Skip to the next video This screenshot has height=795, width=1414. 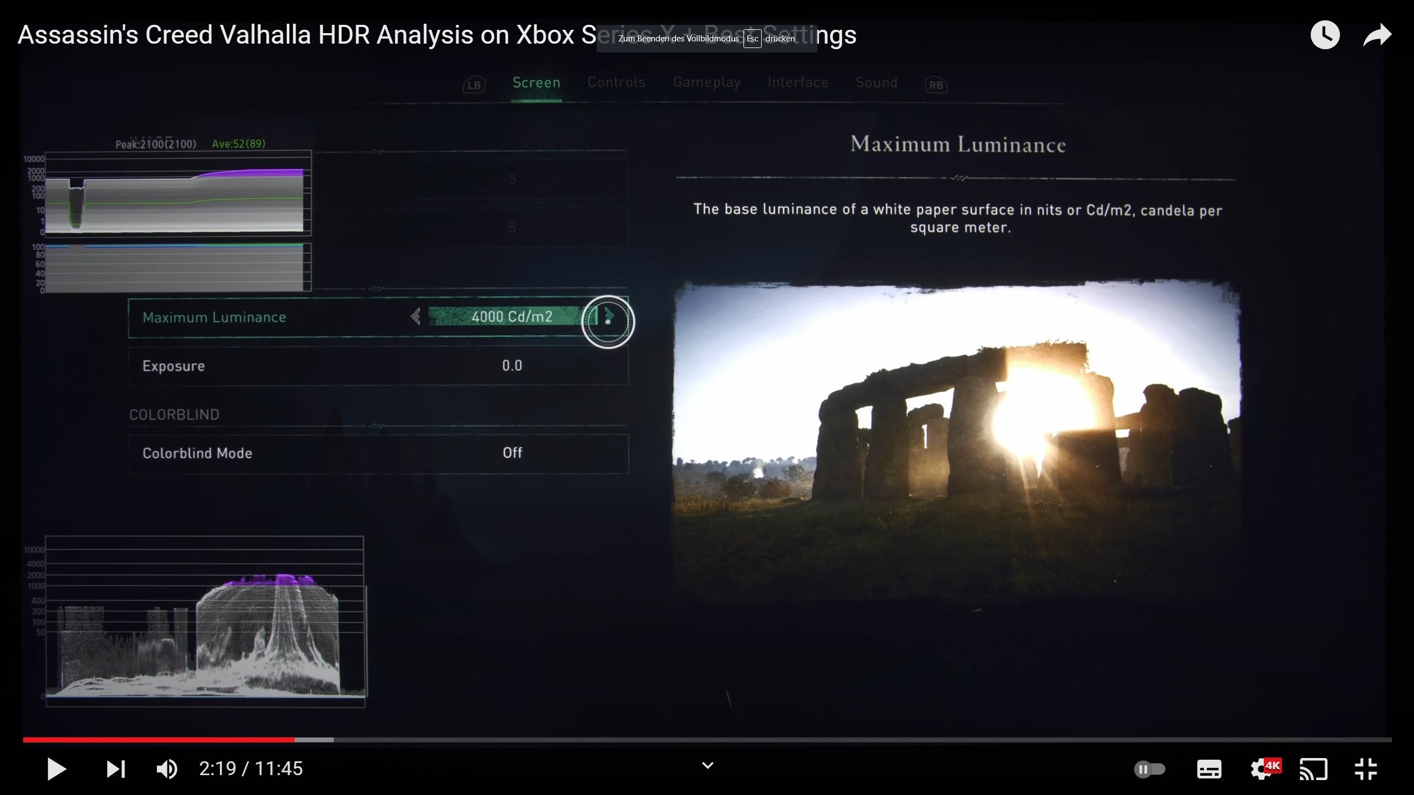(116, 769)
